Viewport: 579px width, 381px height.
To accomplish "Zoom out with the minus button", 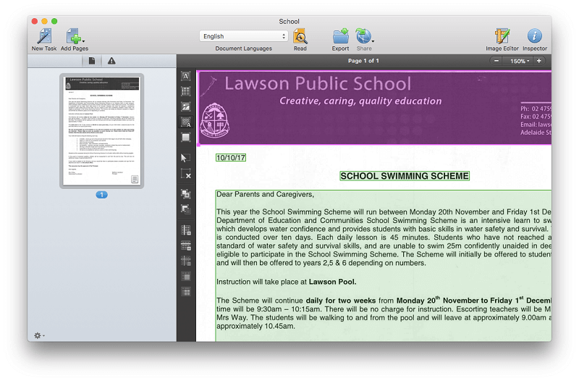I will point(496,61).
